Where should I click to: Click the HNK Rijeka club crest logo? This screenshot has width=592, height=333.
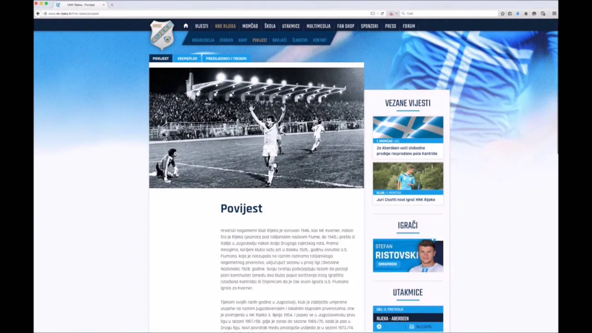coord(162,35)
